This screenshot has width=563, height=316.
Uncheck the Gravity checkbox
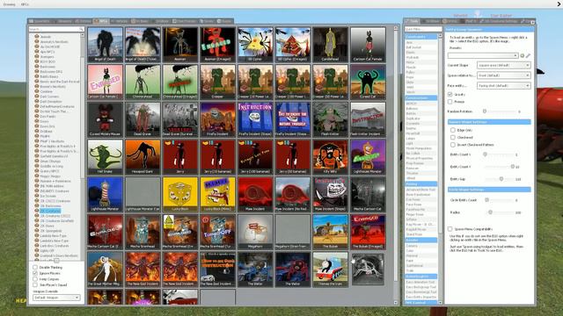450,94
